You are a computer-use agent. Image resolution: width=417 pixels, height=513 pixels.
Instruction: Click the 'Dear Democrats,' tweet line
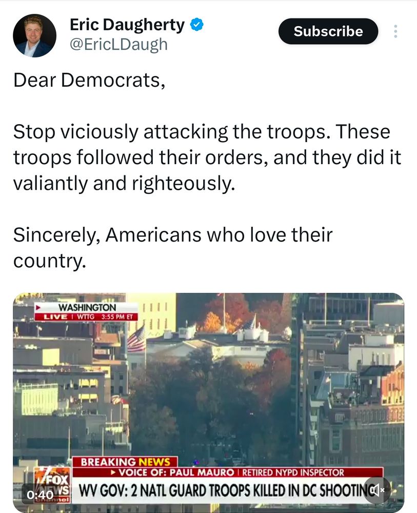click(x=89, y=80)
